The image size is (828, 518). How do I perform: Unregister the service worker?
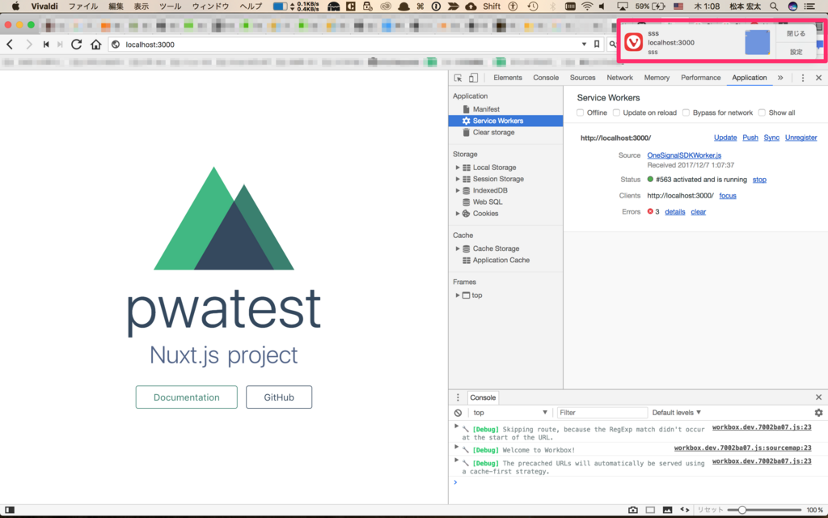tap(801, 138)
